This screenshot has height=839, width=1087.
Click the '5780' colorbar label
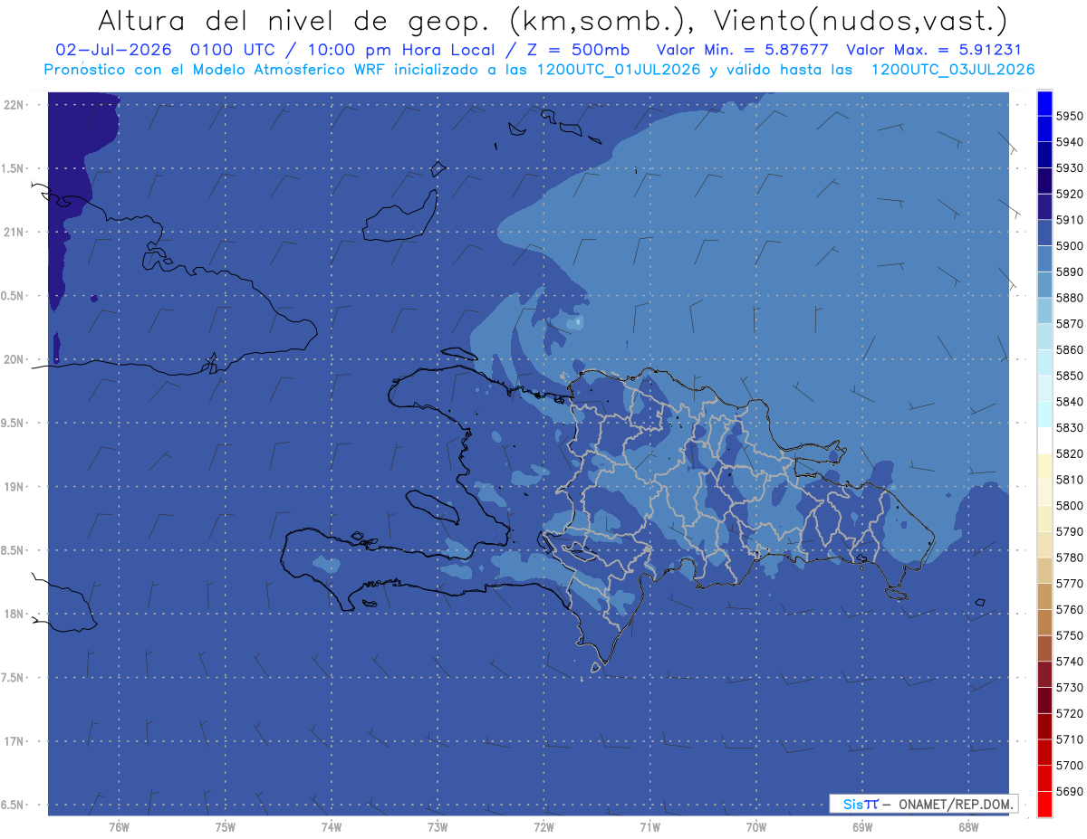pyautogui.click(x=1070, y=558)
